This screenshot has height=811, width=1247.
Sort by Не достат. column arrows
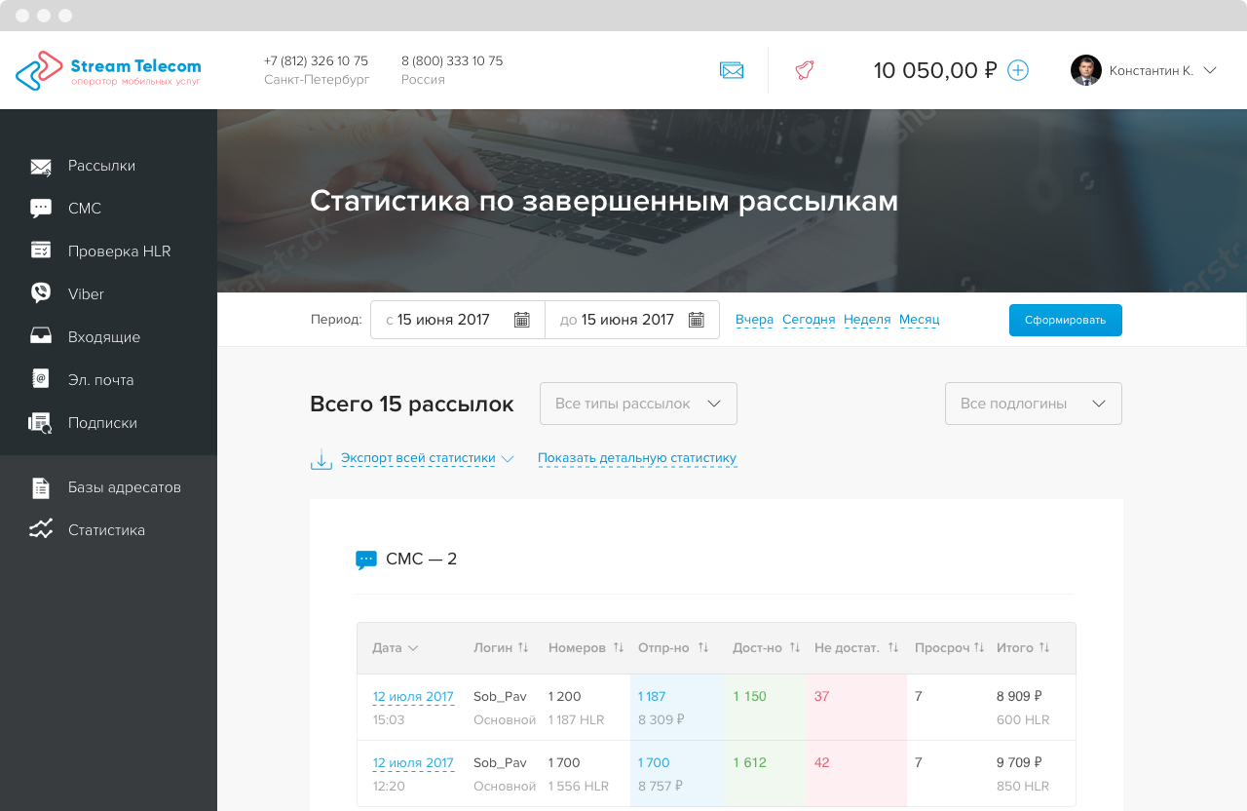893,648
